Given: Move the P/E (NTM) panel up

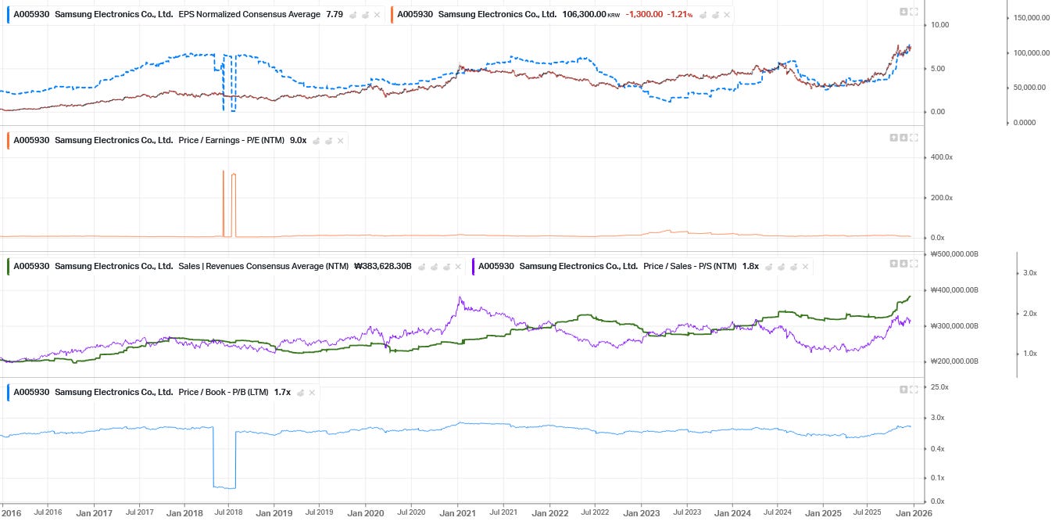Looking at the screenshot, I should click(x=893, y=138).
